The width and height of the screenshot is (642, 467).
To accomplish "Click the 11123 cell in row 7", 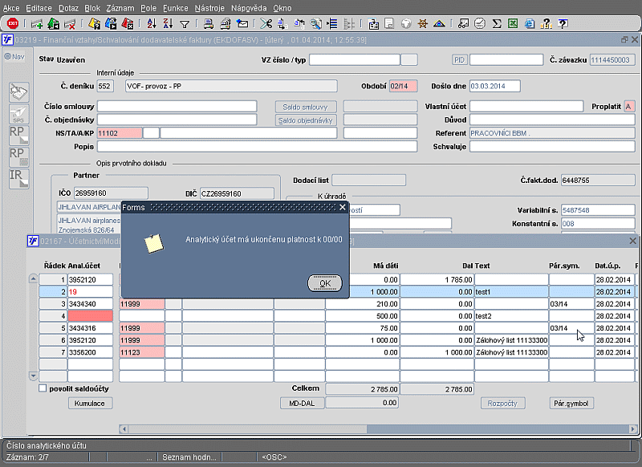I will [x=142, y=352].
